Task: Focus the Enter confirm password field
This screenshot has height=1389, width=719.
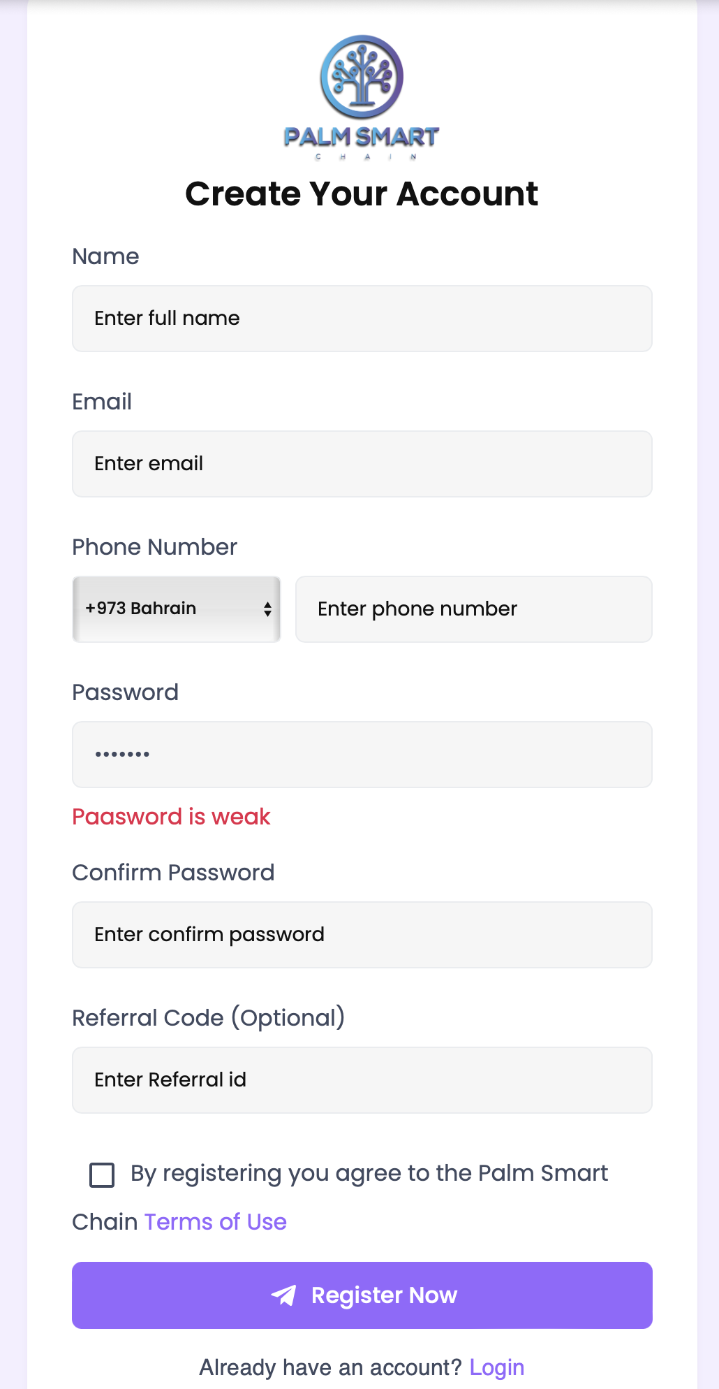Action: coord(362,935)
